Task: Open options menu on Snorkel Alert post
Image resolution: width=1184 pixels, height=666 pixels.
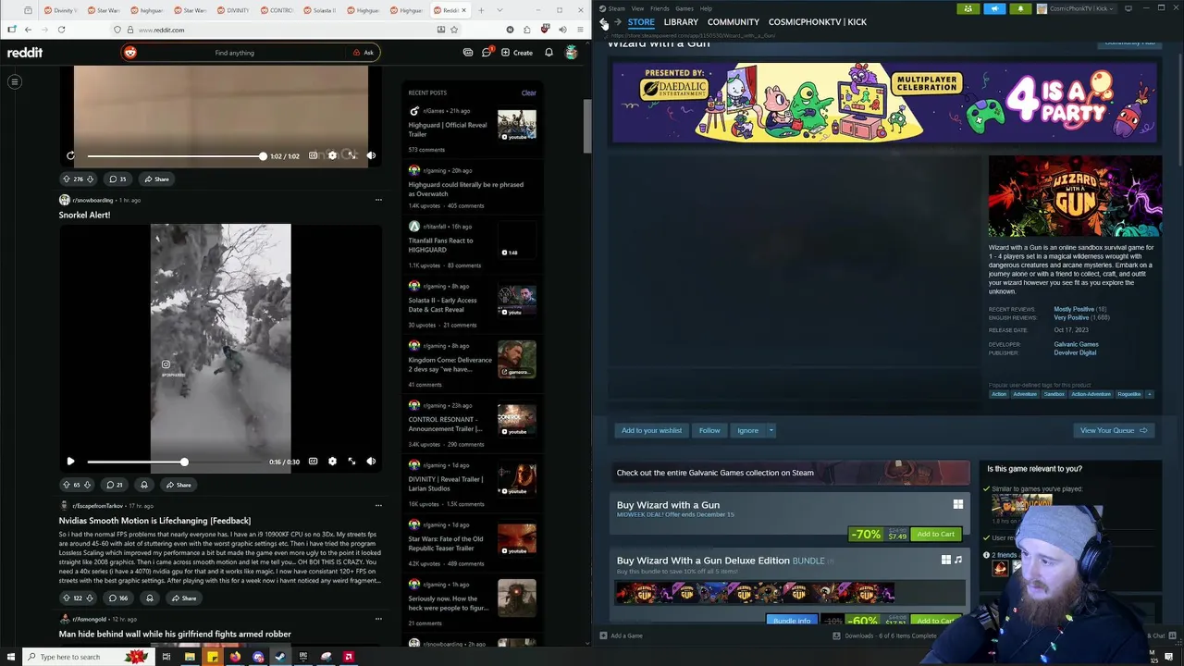Action: 378,200
